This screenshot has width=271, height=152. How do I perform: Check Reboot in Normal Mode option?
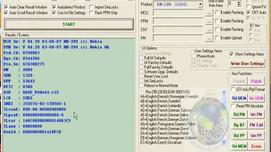tap(141, 85)
